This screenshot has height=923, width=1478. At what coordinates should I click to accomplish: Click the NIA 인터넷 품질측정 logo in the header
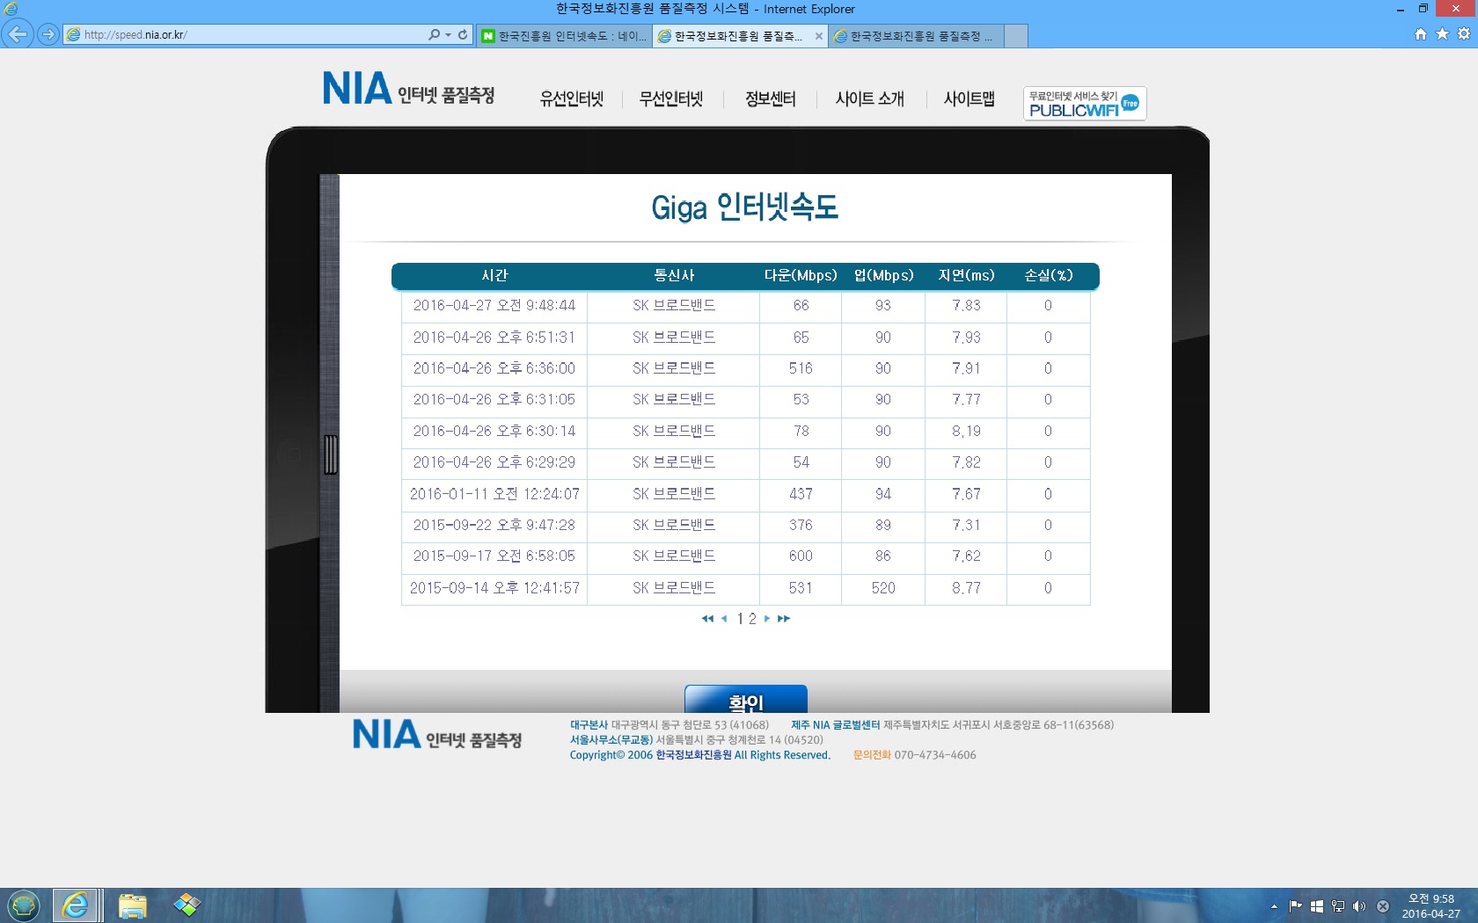tap(409, 89)
